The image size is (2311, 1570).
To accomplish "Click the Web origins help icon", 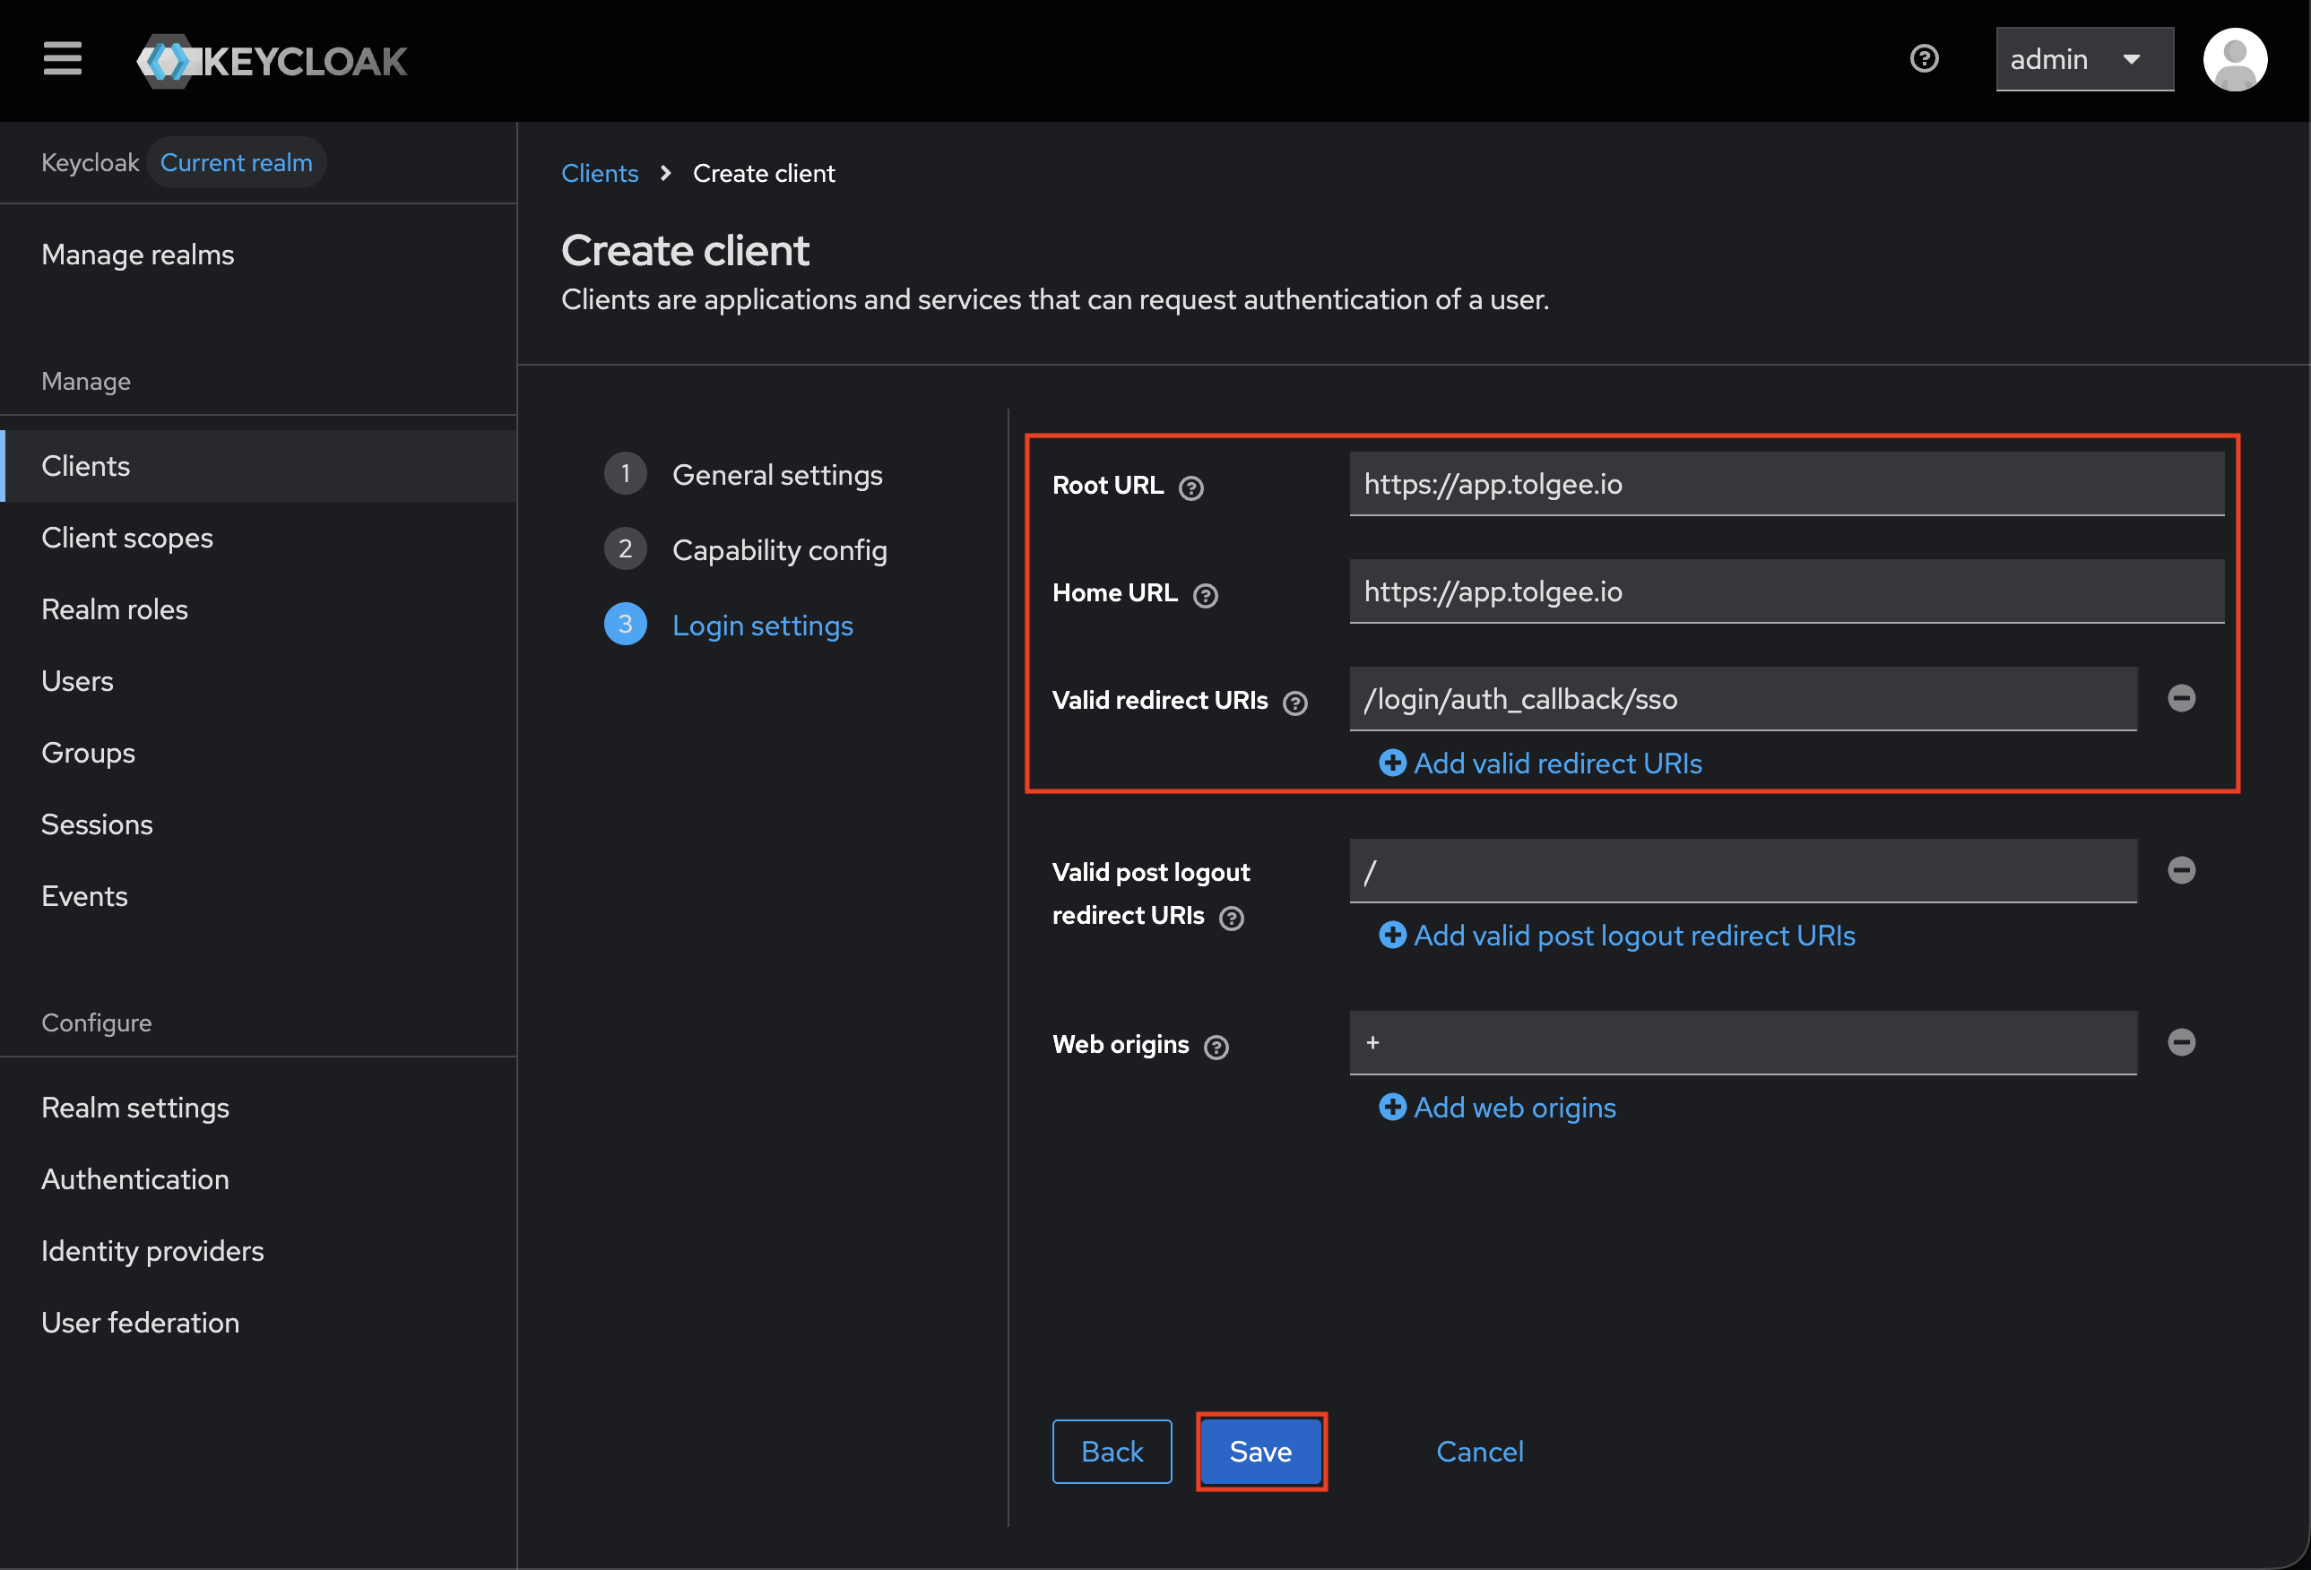I will (1216, 1047).
